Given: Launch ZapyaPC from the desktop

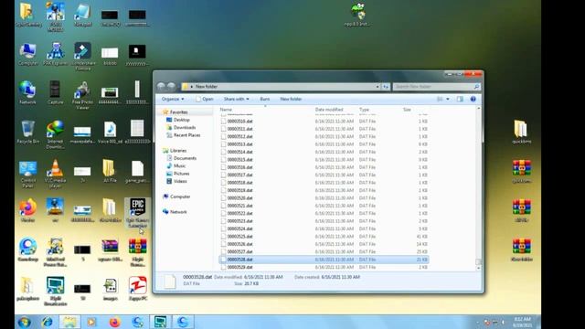Looking at the screenshot, I should (x=137, y=289).
